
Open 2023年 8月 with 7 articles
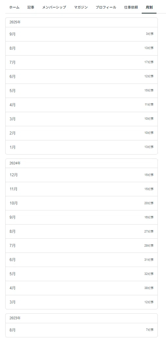tap(81, 330)
